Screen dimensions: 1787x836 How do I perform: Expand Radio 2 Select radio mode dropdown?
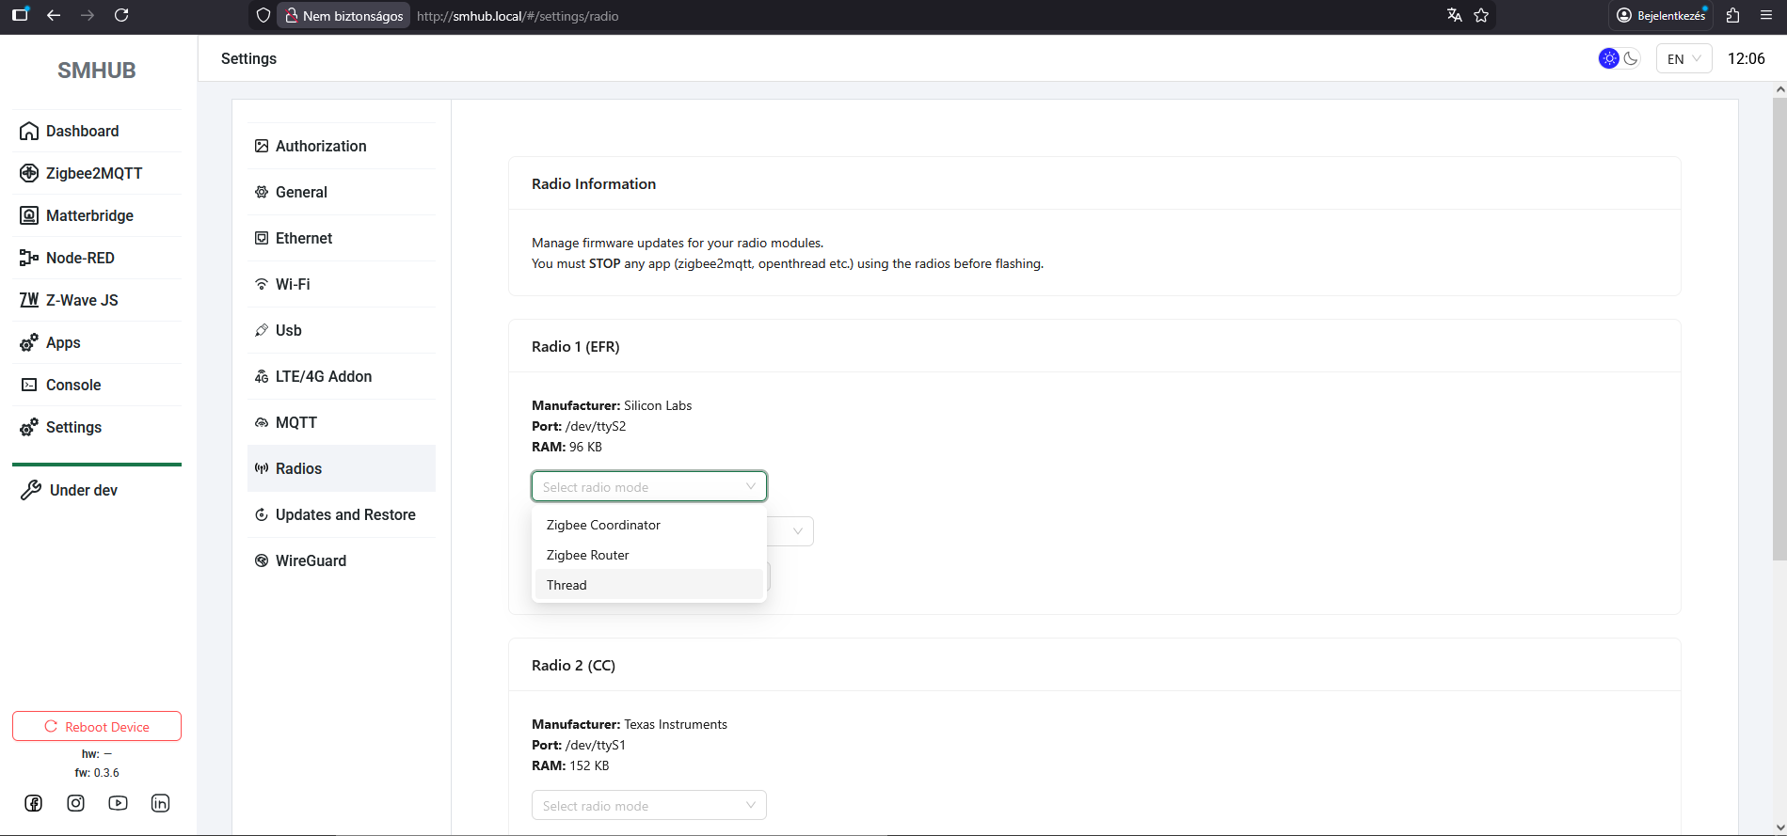(648, 805)
